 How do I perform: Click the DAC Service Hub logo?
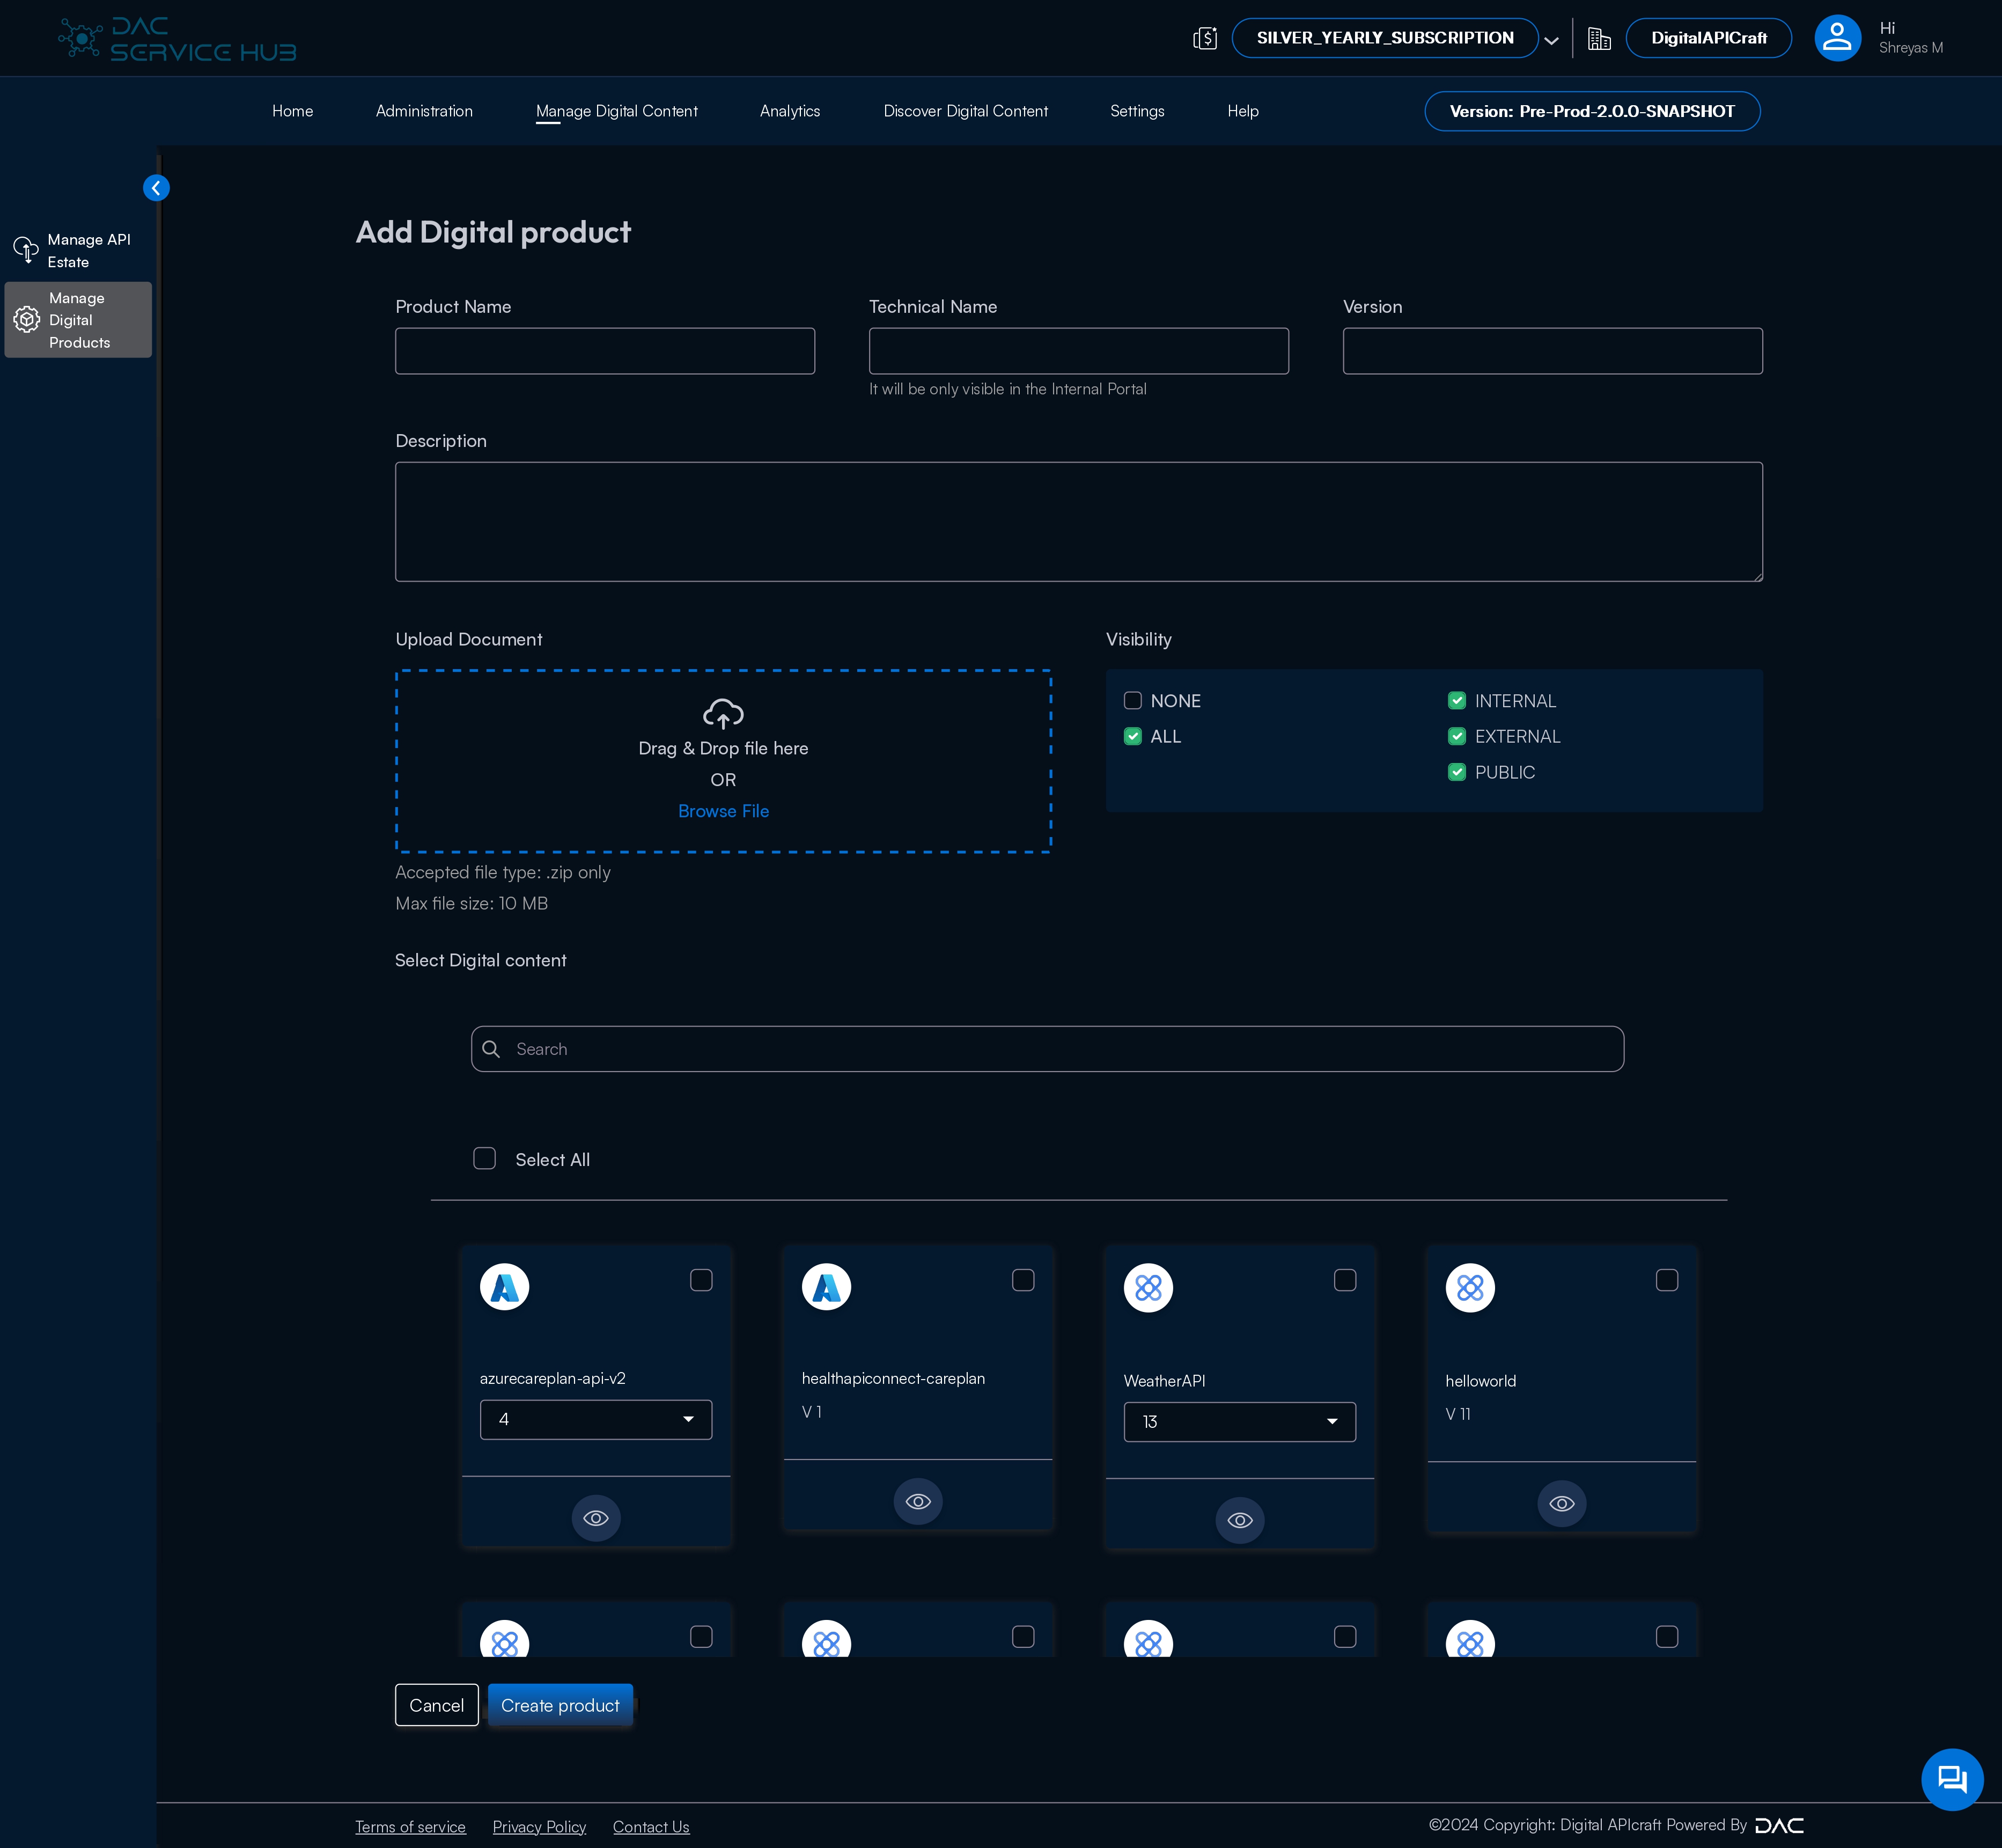(x=177, y=39)
